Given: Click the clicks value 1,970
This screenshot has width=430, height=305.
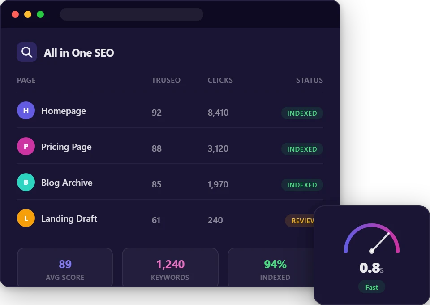Looking at the screenshot, I should [218, 184].
